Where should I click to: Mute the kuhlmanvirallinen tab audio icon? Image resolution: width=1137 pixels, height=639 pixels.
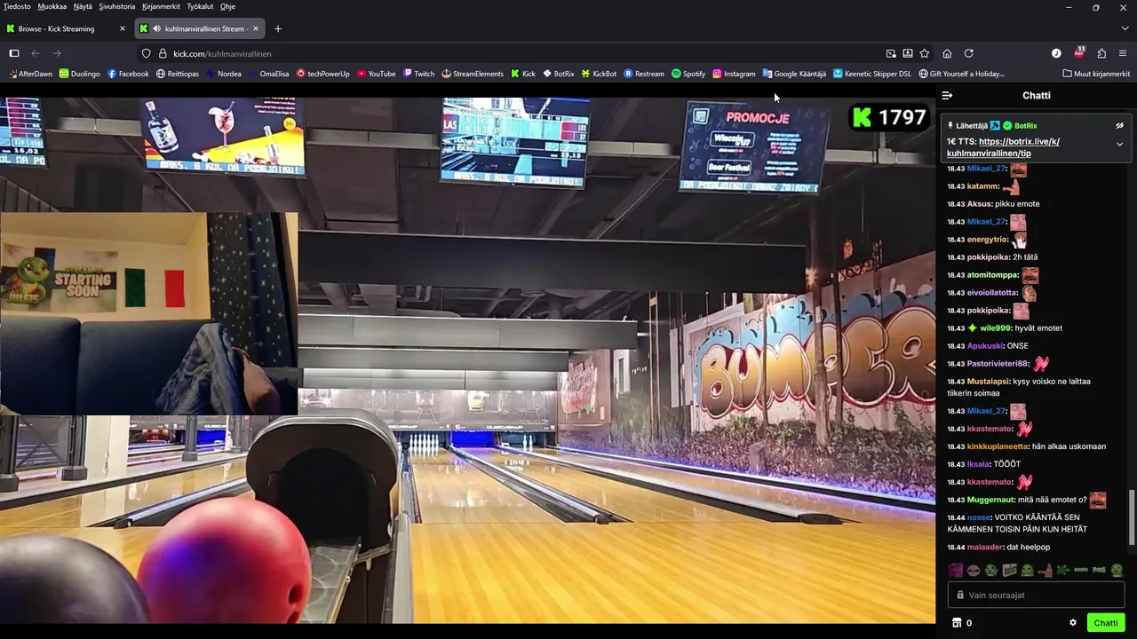tap(157, 28)
